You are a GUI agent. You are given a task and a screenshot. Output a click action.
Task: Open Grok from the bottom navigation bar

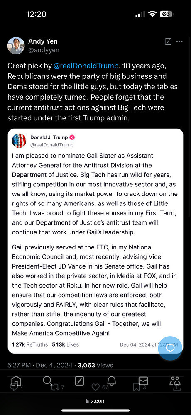(x=79, y=381)
